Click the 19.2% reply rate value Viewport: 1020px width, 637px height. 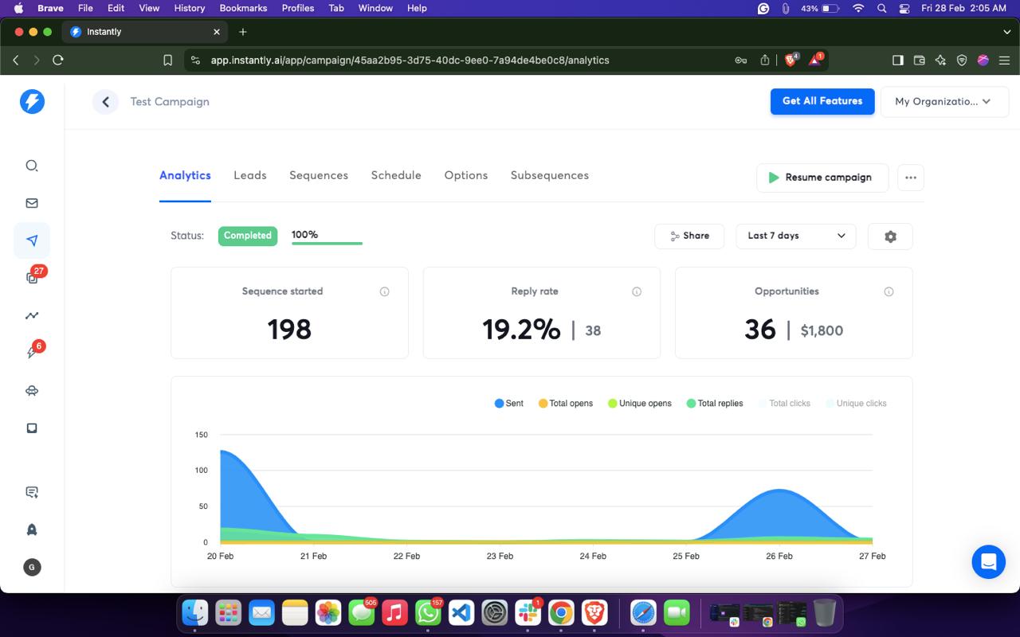[x=521, y=330]
